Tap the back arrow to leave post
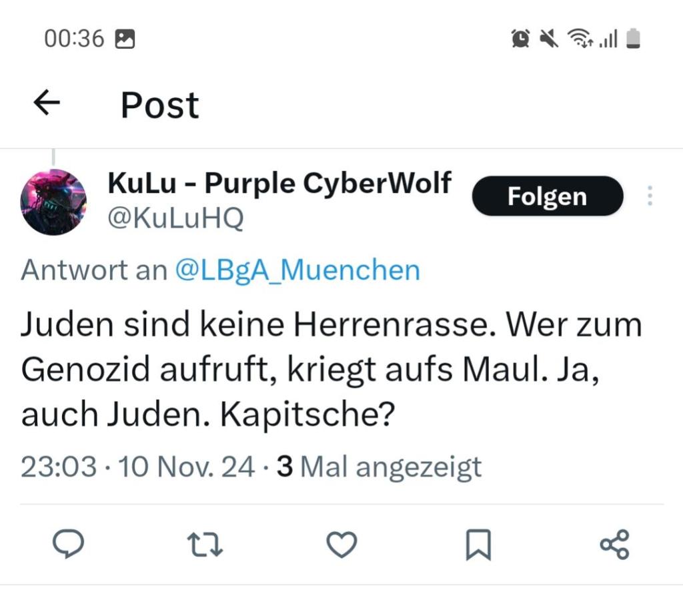This screenshot has height=594, width=683. [x=47, y=103]
